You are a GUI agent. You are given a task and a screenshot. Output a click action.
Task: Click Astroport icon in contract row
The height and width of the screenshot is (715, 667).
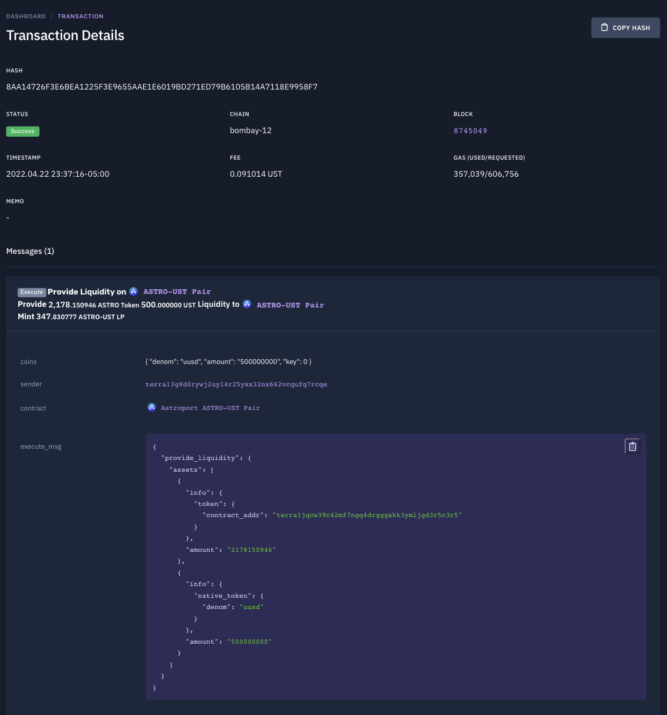(152, 408)
